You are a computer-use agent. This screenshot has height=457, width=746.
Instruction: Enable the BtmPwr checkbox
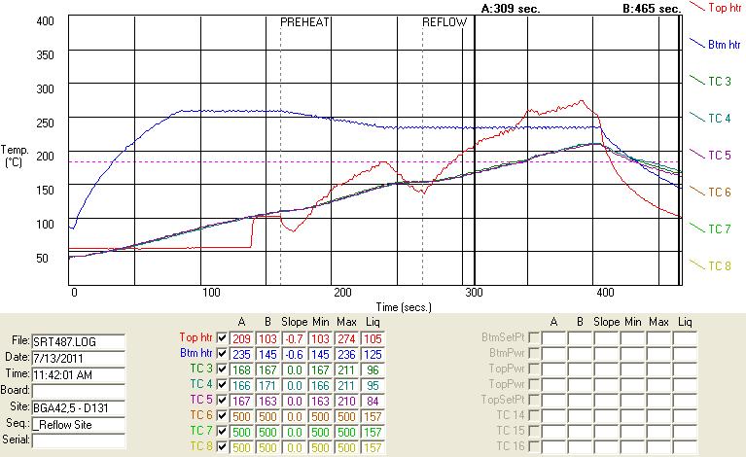(534, 354)
